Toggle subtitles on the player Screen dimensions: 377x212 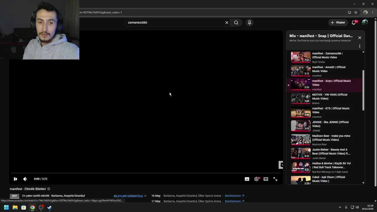[247, 179]
